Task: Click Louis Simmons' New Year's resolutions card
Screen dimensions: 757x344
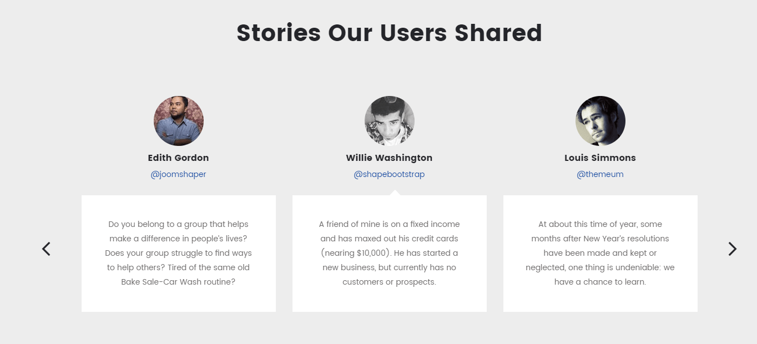Action: [600, 254]
